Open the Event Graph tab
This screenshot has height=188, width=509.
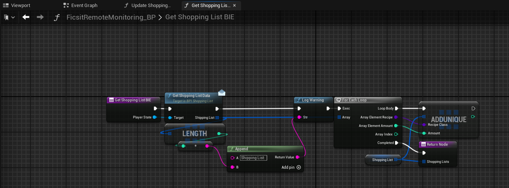pyautogui.click(x=80, y=6)
